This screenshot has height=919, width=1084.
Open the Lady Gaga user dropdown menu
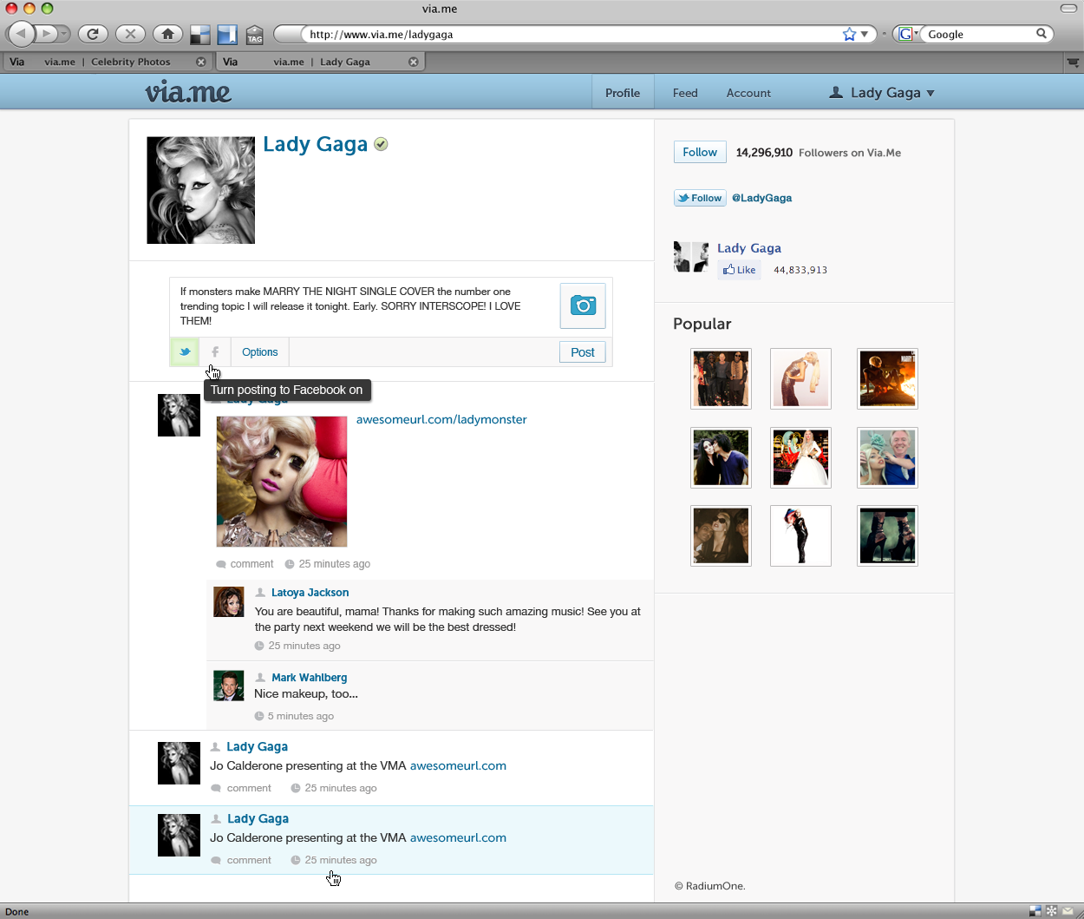(883, 93)
